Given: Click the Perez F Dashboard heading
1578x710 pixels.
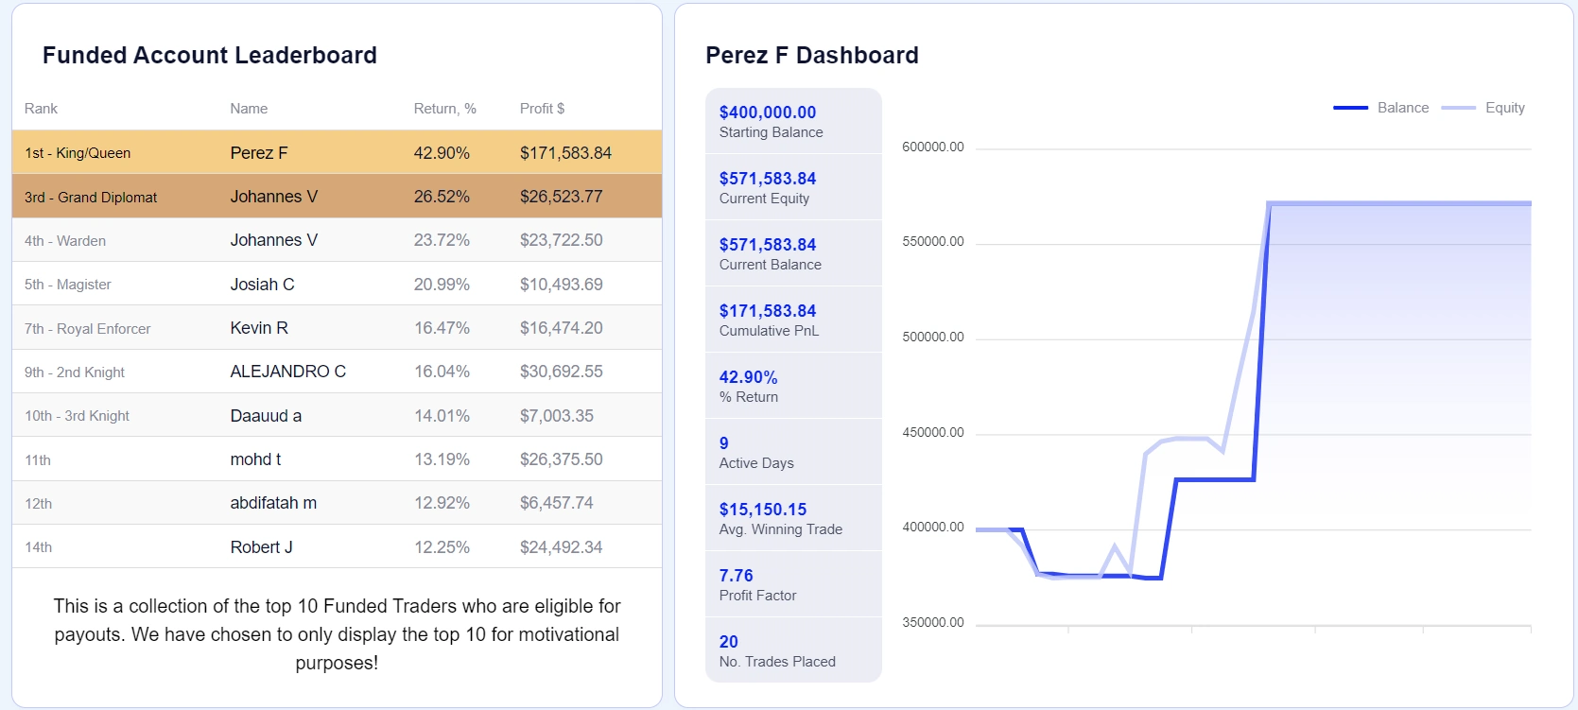Looking at the screenshot, I should (812, 56).
